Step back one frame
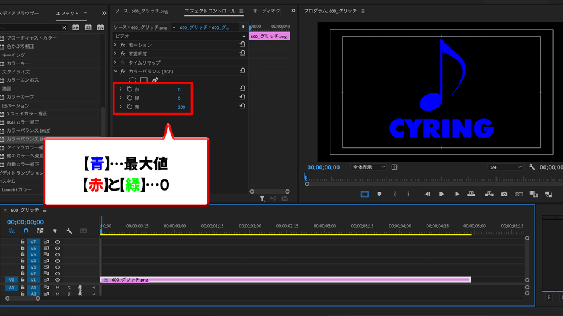563x316 pixels. 427,194
